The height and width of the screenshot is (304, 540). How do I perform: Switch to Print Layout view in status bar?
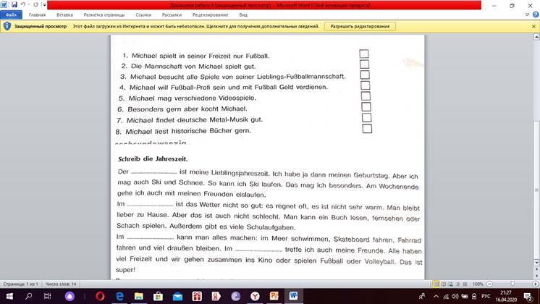point(436,284)
